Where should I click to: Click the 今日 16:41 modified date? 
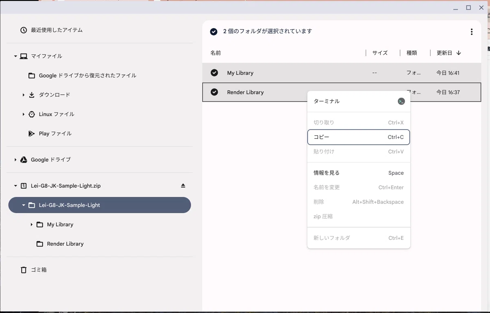coord(448,73)
